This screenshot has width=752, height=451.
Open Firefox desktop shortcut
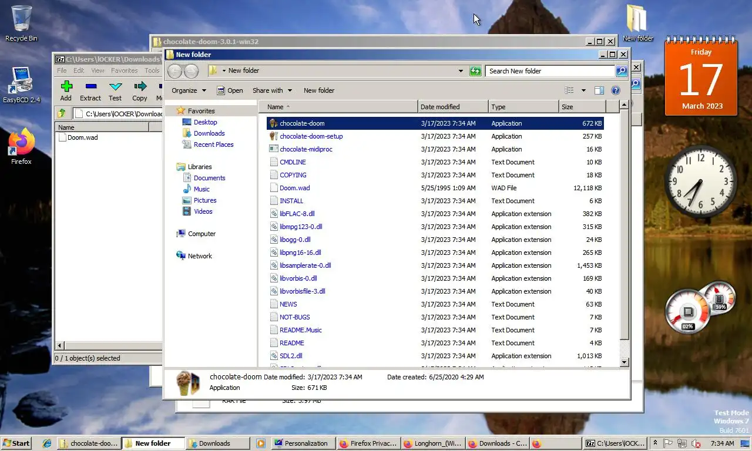click(x=22, y=147)
